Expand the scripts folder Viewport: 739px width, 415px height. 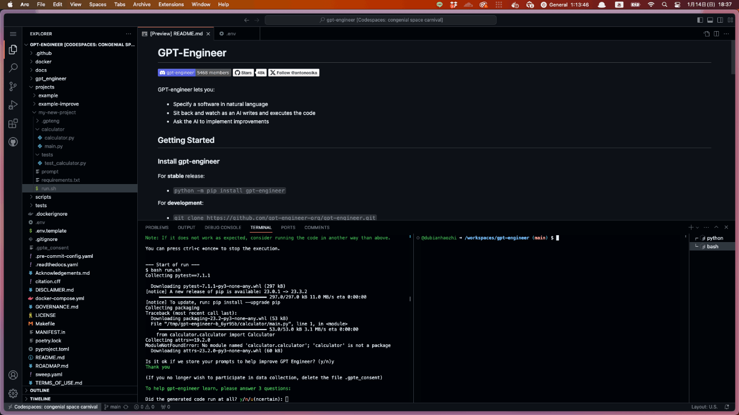tap(80, 197)
